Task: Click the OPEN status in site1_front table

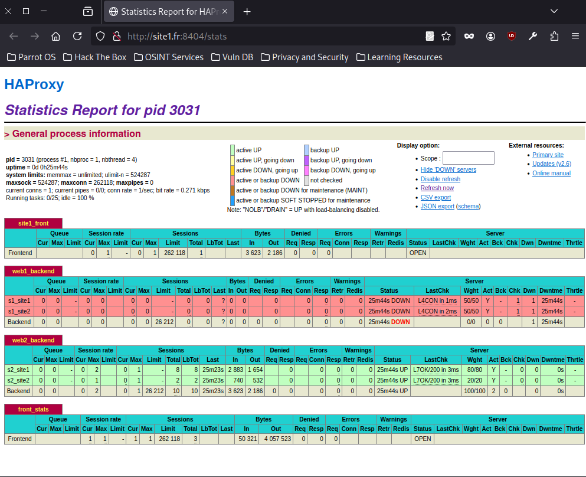Action: [x=418, y=253]
